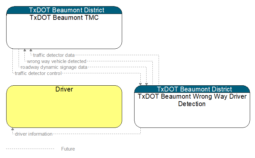Click the 'traffic detector data' flow label

click(x=54, y=55)
